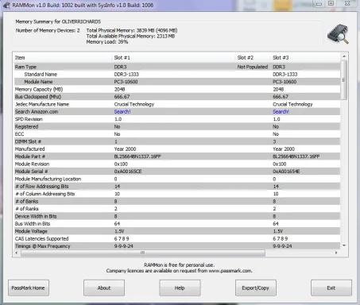Select the Module Part # row label

[30, 156]
